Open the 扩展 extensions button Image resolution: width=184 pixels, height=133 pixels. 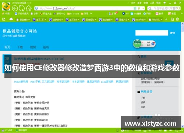(113, 13)
